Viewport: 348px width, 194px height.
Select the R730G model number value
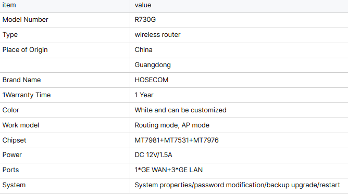point(145,20)
